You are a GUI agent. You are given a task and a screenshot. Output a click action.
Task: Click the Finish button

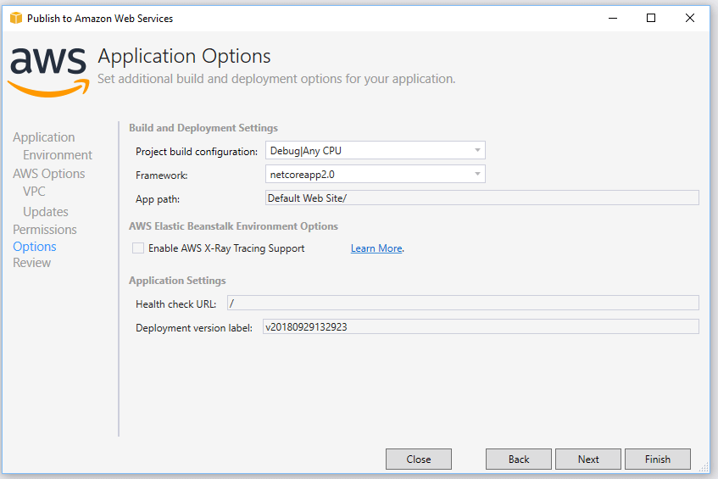point(658,459)
